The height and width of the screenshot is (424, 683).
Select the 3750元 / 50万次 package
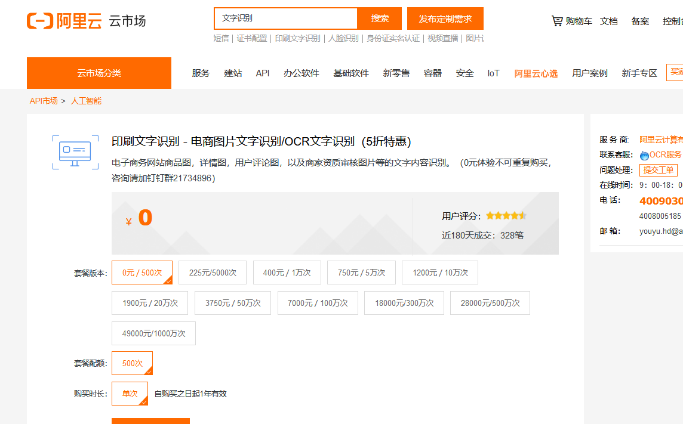point(233,303)
